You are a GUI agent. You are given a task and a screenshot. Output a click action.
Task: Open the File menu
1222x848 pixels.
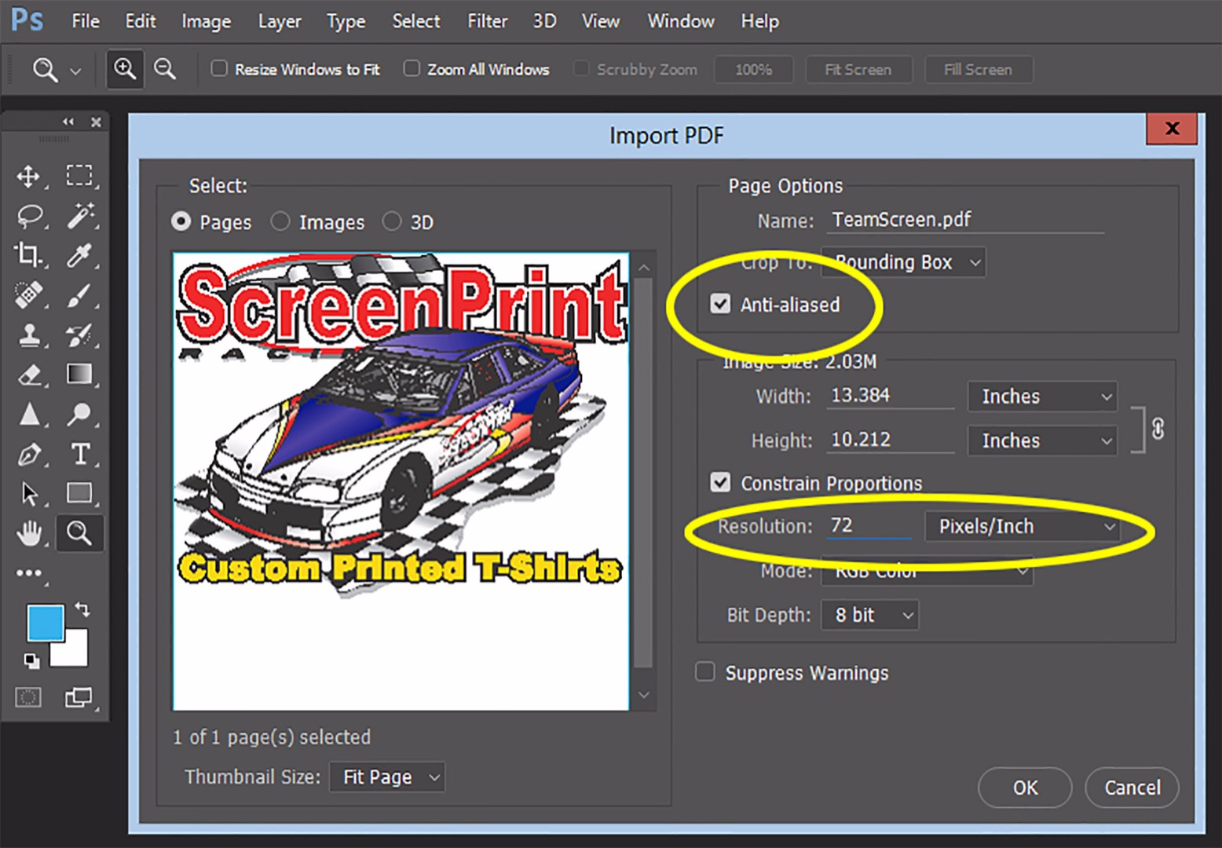click(86, 21)
